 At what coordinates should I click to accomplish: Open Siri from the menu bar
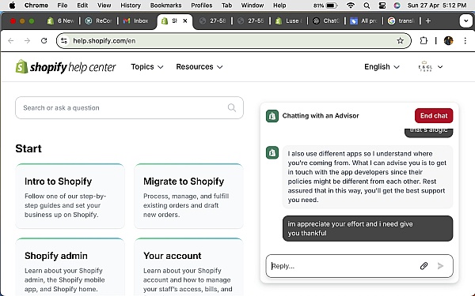[x=397, y=6]
